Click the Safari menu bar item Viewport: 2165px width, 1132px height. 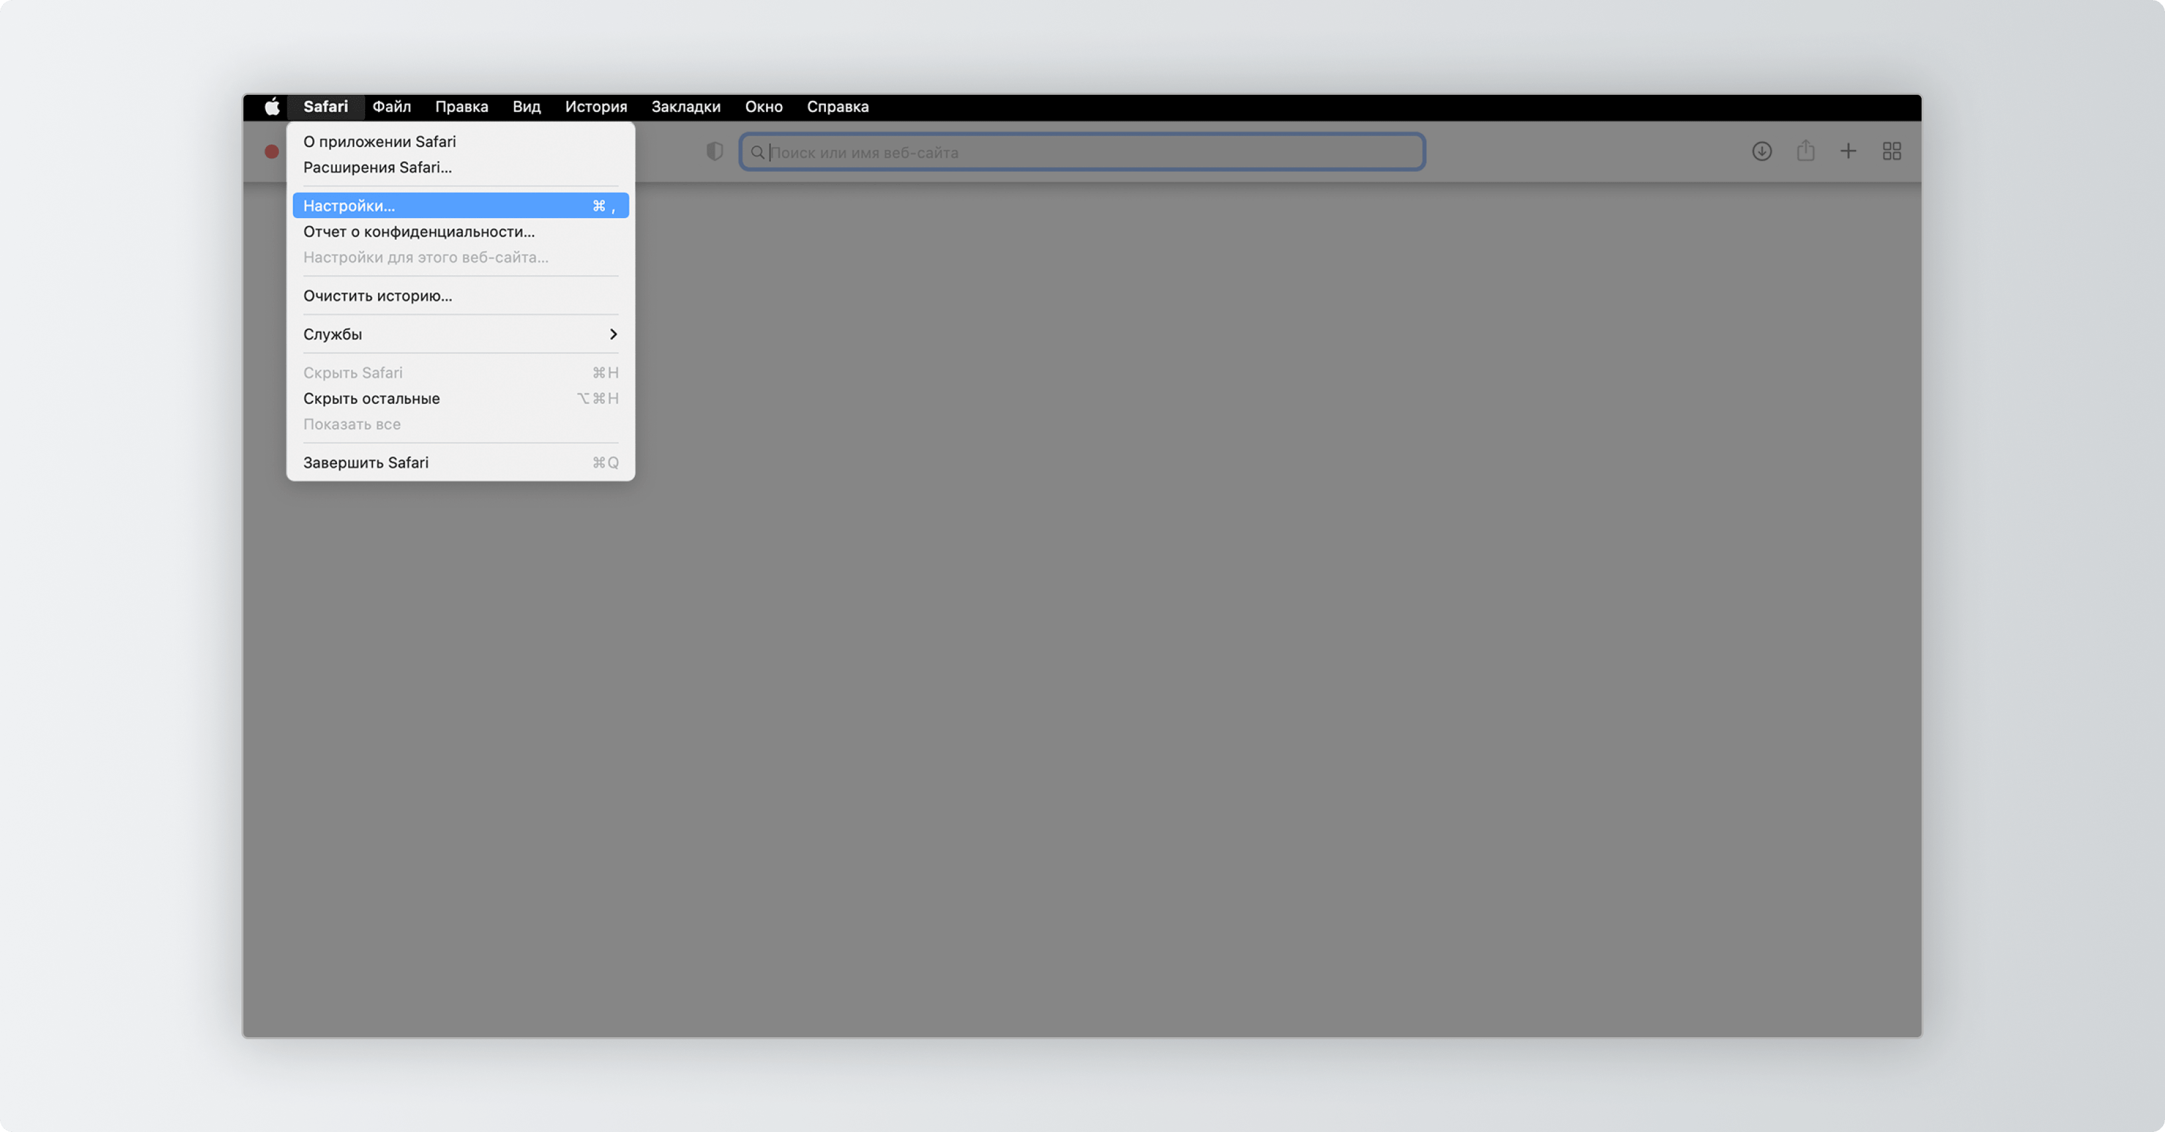325,107
